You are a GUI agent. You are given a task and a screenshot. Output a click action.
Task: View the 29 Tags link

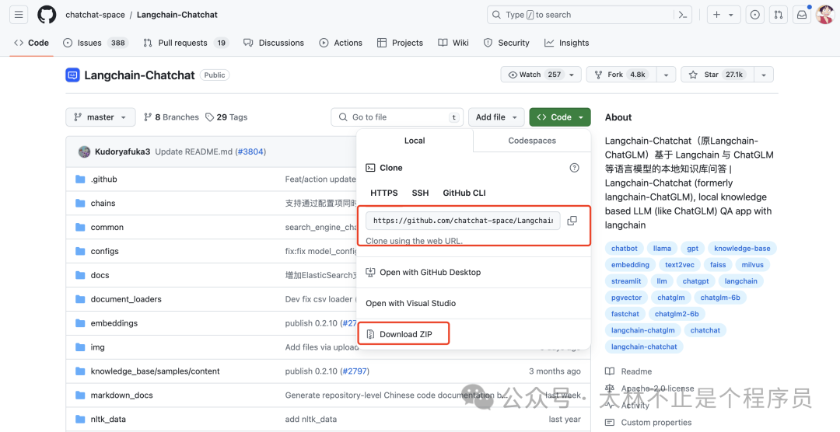226,117
